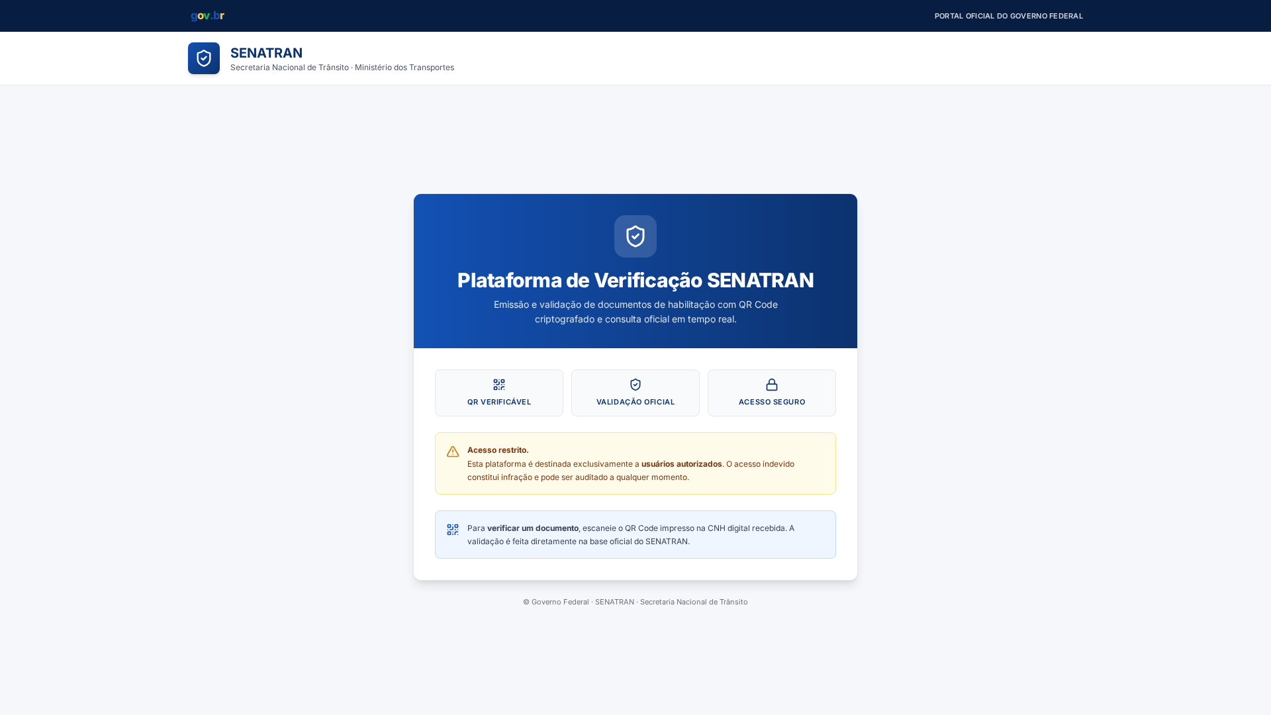
Task: Click 'usuários autorizados' bold text
Action: [x=681, y=464]
